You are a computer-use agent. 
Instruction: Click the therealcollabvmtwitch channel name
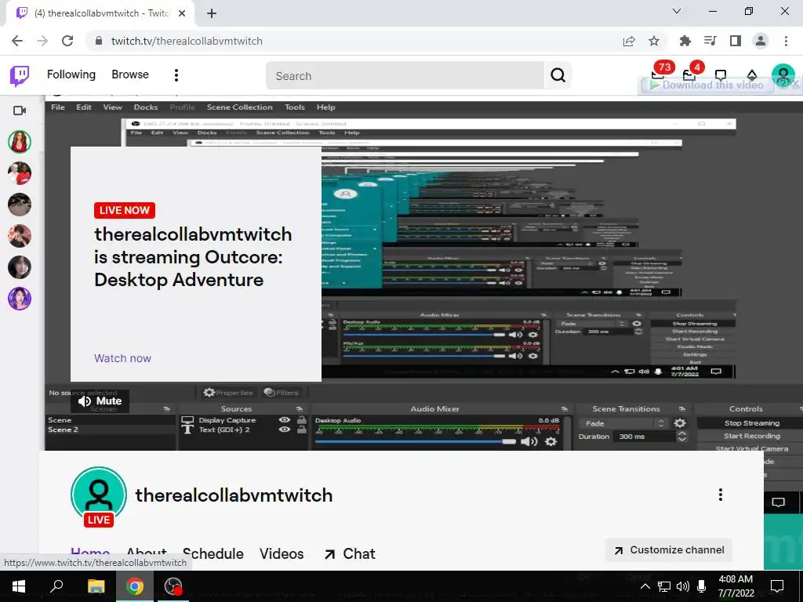pos(234,495)
